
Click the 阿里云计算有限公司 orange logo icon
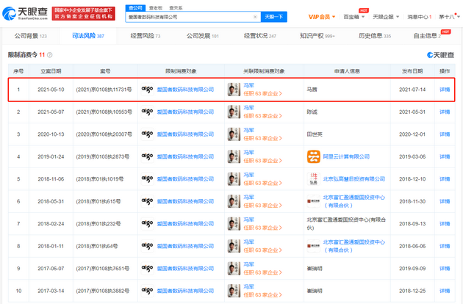pos(313,156)
